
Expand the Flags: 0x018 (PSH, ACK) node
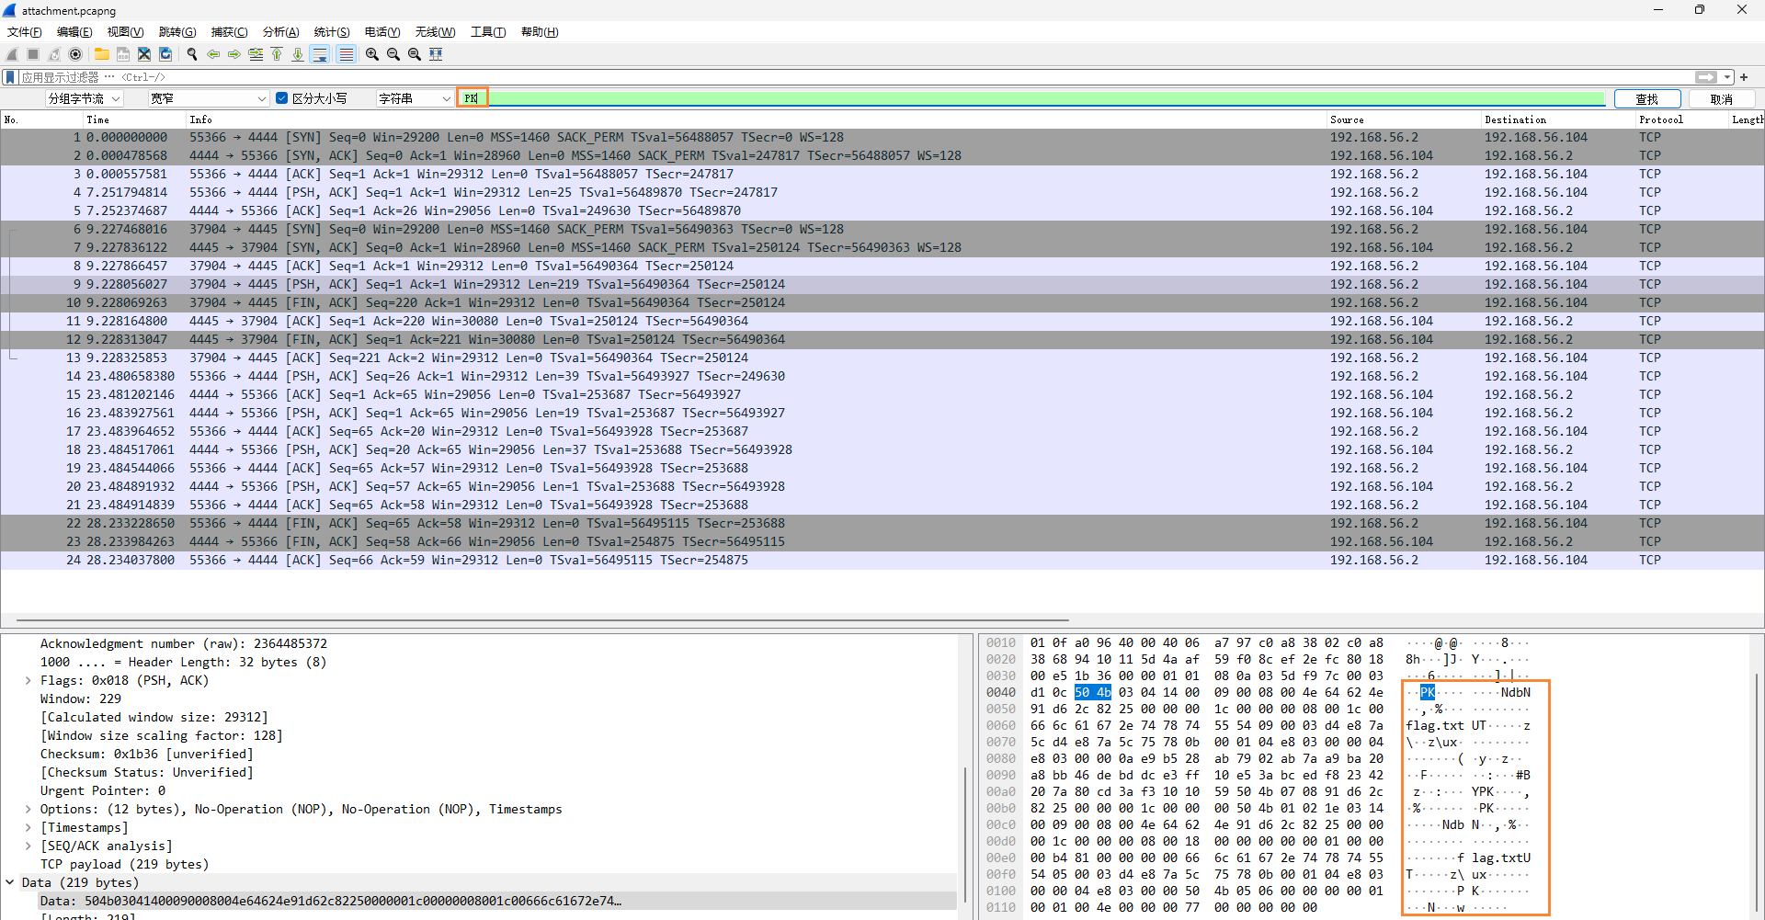[x=28, y=681]
